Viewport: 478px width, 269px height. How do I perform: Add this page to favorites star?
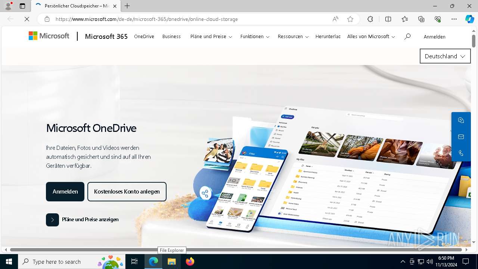tap(350, 19)
